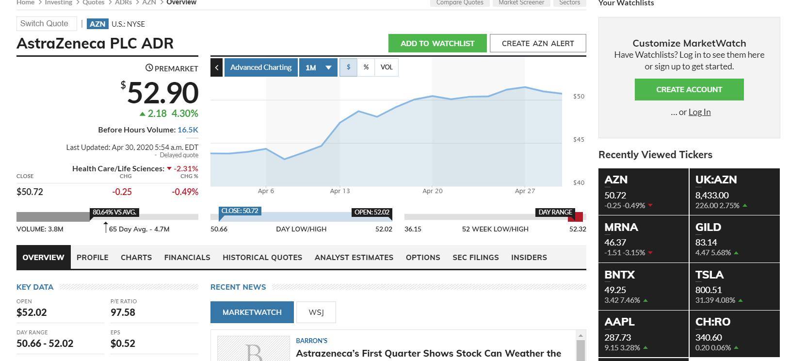Click the red down-triangle by Health Care/Life Sciences

169,169
